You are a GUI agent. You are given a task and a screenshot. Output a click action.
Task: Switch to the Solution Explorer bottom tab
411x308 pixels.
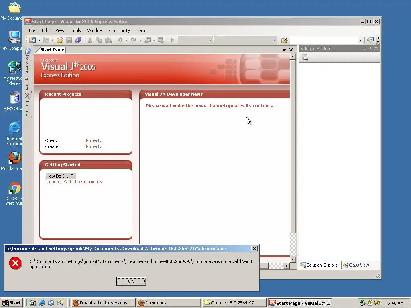coord(320,265)
